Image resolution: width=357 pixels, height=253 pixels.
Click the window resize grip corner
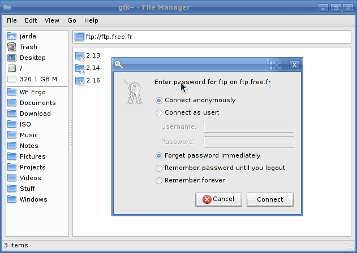coord(352,247)
